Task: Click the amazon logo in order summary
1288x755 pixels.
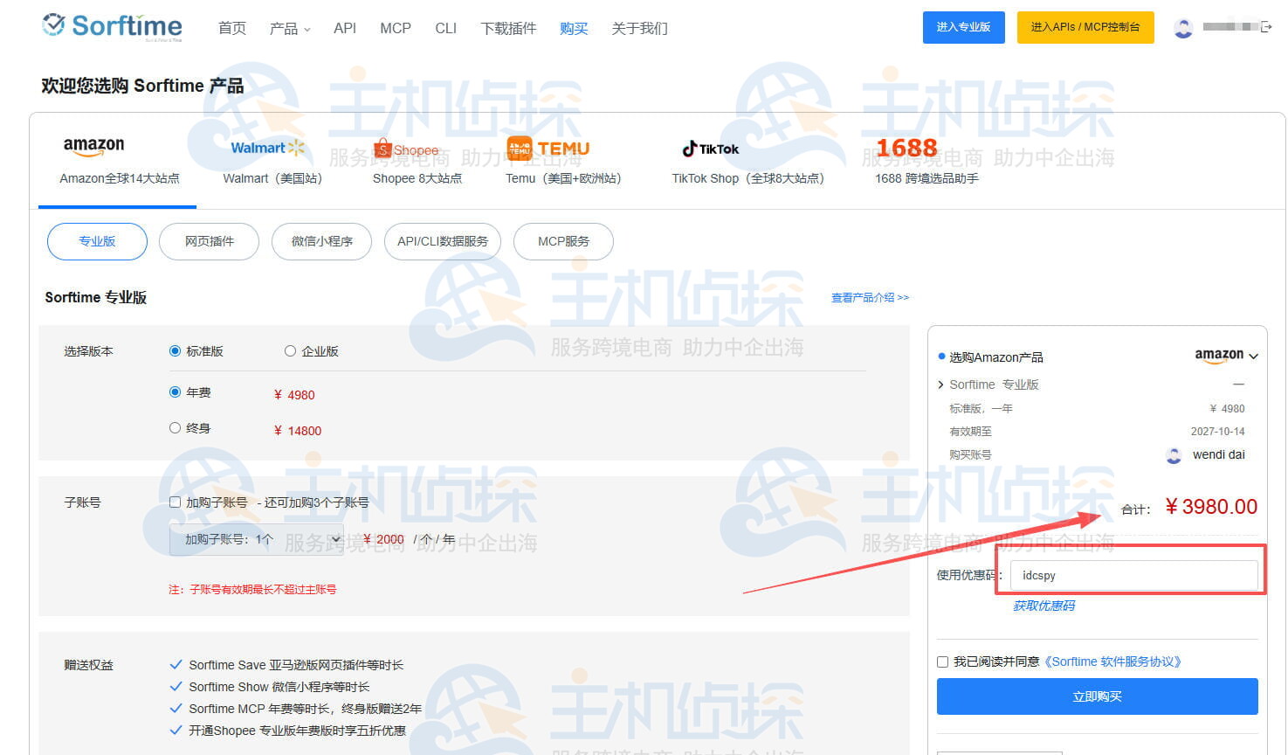Action: click(x=1219, y=356)
